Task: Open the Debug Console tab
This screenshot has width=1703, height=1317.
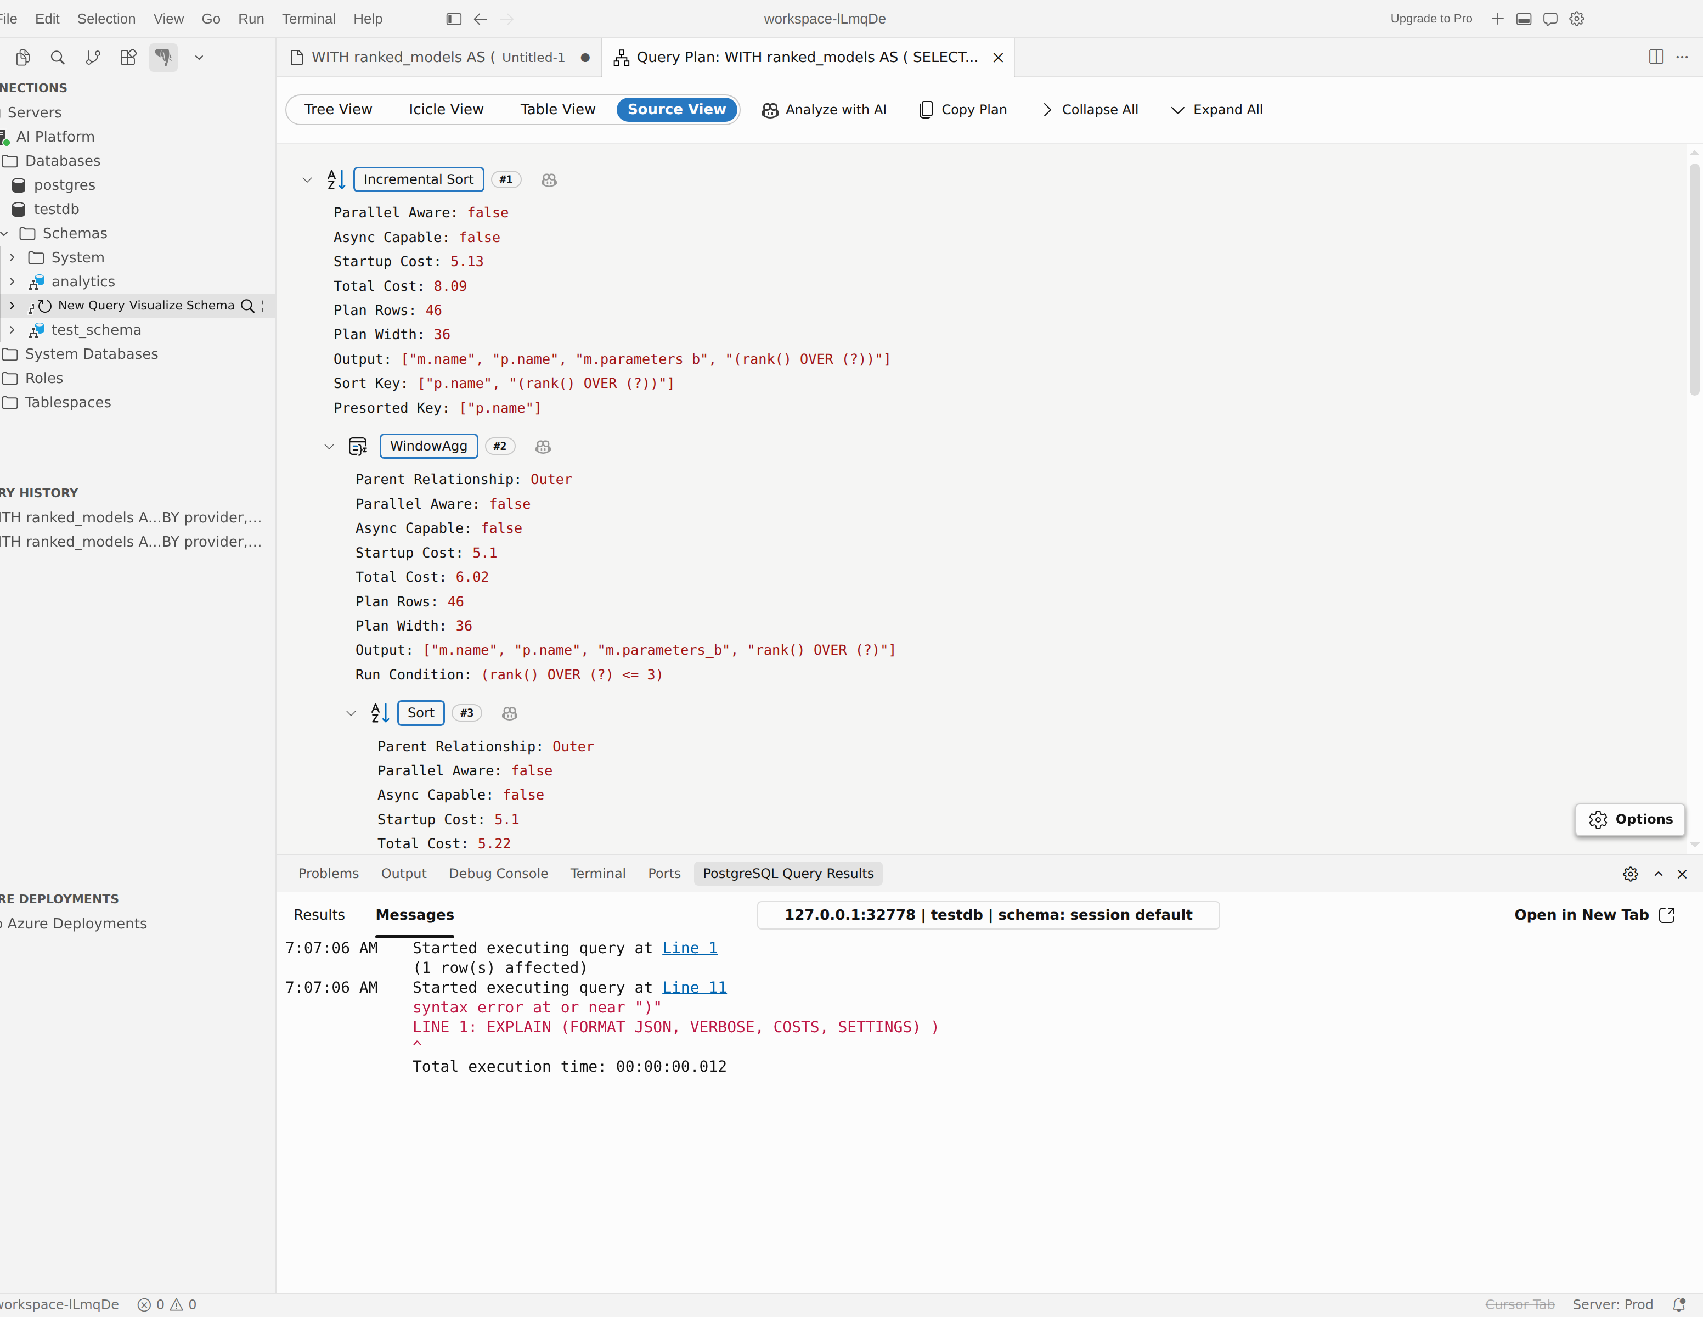Action: 498,874
